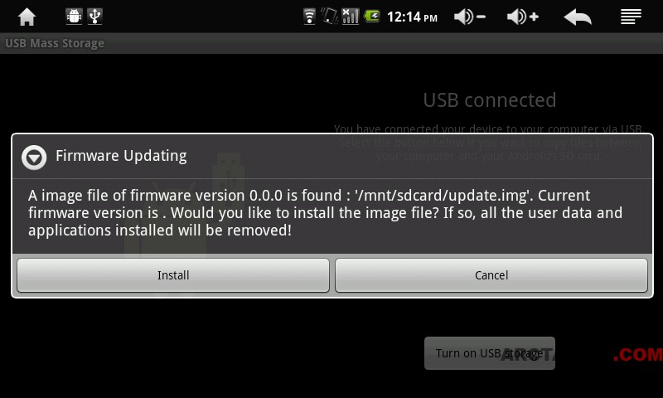Tap the Home icon in status bar
This screenshot has width=663, height=398.
[x=27, y=17]
